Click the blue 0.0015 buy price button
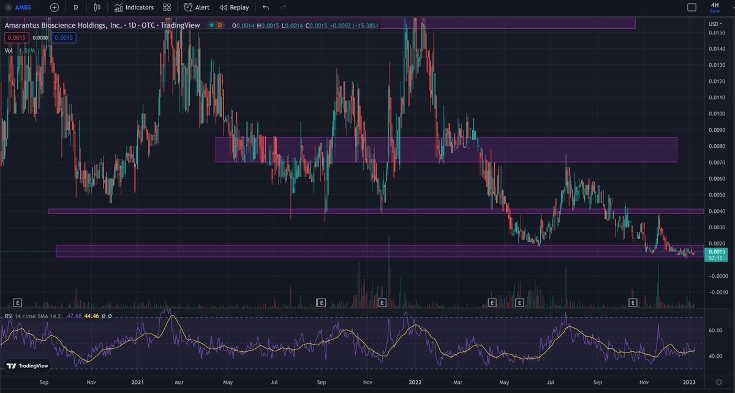Screen dimensions: 735x393 pos(62,38)
